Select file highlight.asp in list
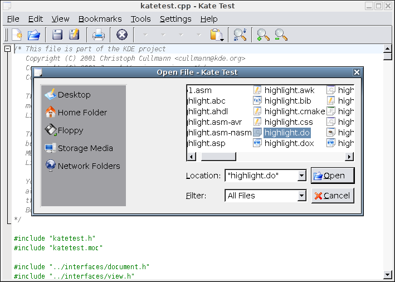This screenshot has width=395, height=282. (206, 143)
